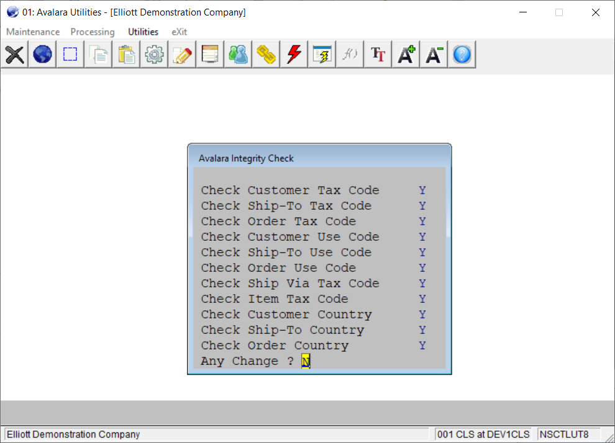This screenshot has width=615, height=443.
Task: Click the Y value for Check Ship-To Use Code
Action: (x=422, y=253)
